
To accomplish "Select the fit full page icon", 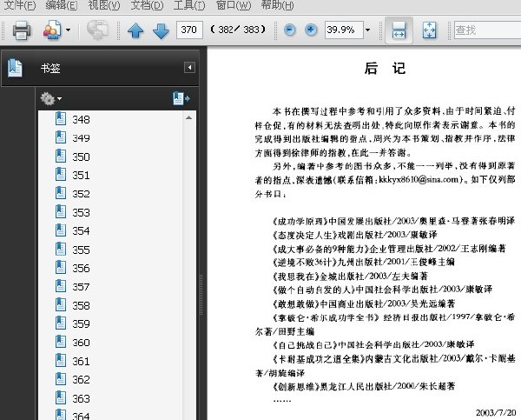I will pyautogui.click(x=429, y=30).
